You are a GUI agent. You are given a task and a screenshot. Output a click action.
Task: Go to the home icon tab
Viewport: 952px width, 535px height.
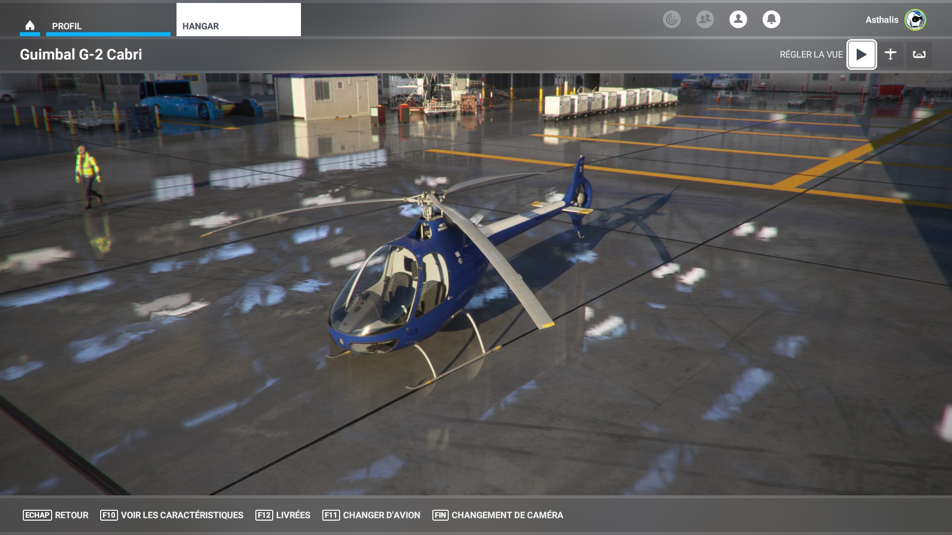(x=30, y=25)
